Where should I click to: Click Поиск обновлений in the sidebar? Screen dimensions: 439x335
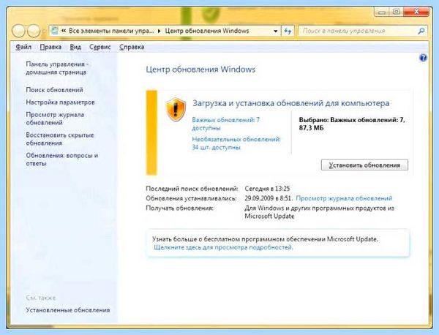click(54, 90)
